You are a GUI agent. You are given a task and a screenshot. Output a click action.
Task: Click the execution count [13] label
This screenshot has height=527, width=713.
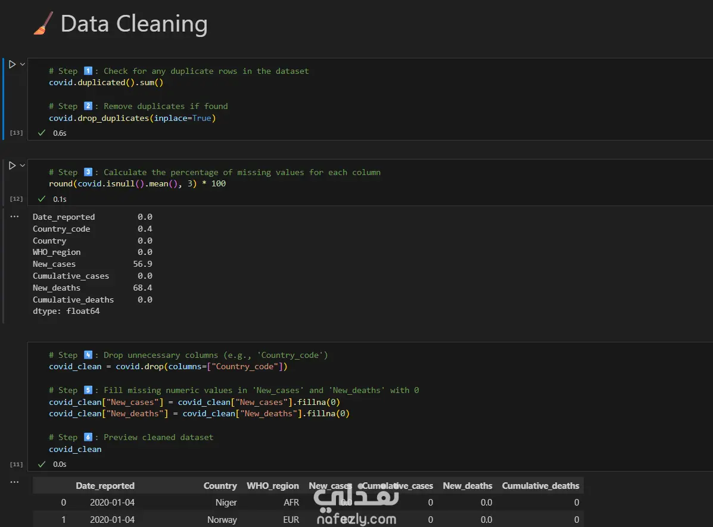coord(16,133)
